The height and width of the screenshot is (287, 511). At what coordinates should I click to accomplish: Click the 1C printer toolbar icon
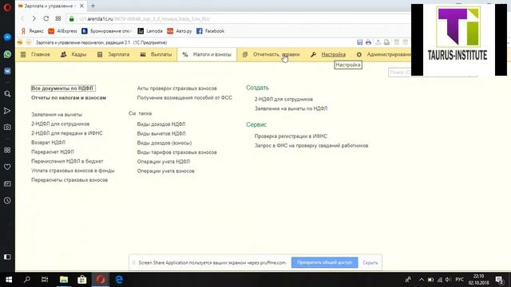tap(368, 42)
